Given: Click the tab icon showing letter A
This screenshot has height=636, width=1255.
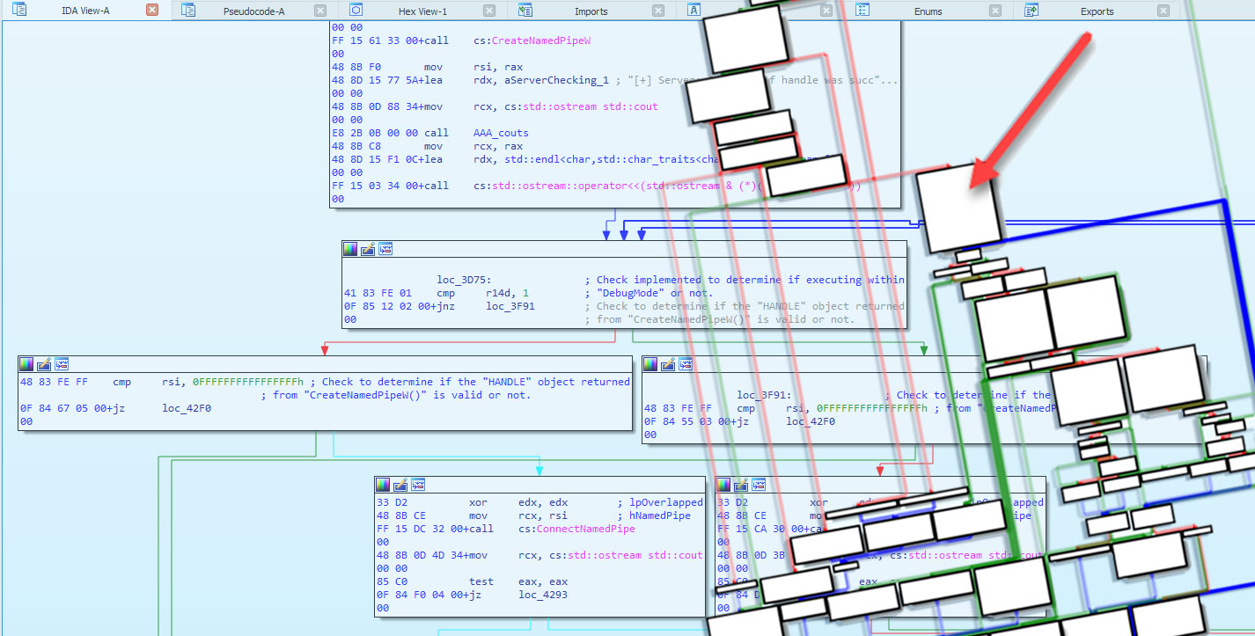Looking at the screenshot, I should 694,11.
